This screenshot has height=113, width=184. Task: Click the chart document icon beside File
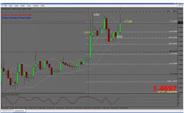[2, 6]
